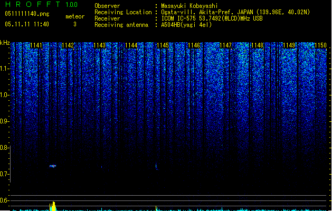332x211 pixels.
Task: Click the 'Receiving Location' label
Action: (123, 12)
